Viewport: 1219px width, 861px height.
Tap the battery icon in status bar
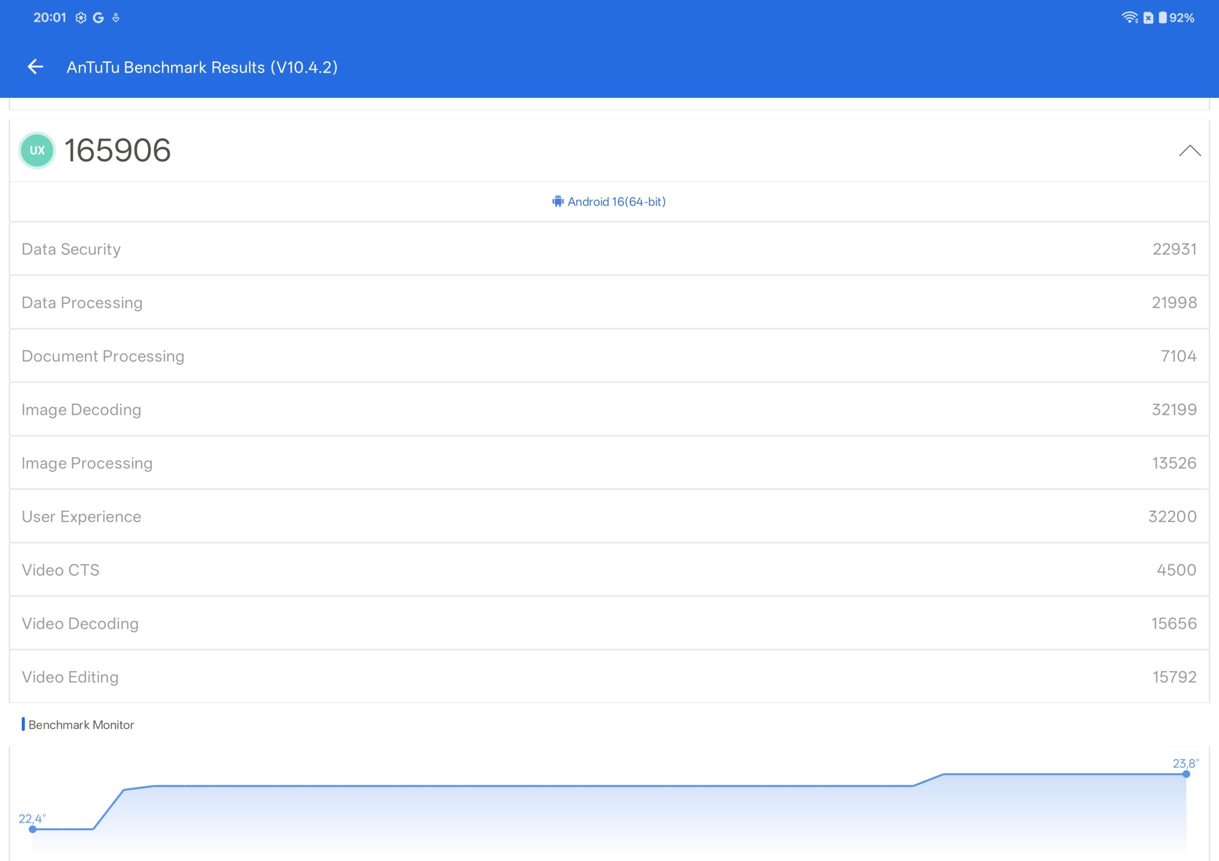(1163, 18)
